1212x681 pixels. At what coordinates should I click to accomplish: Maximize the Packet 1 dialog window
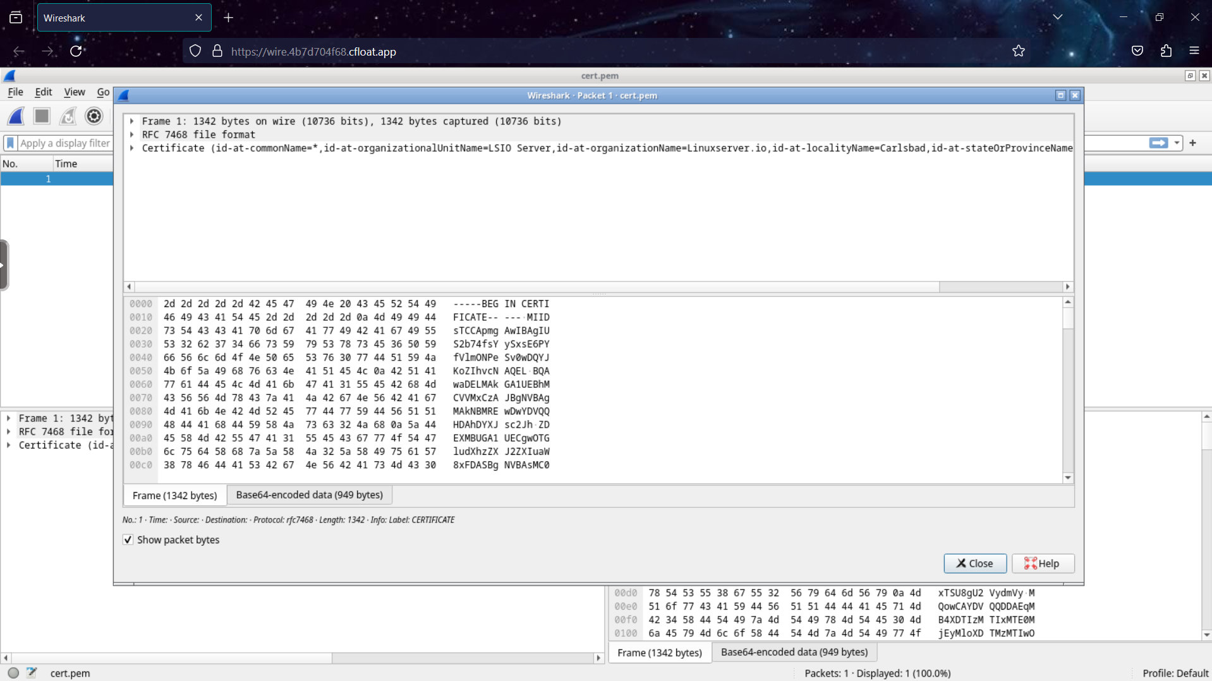(1060, 95)
